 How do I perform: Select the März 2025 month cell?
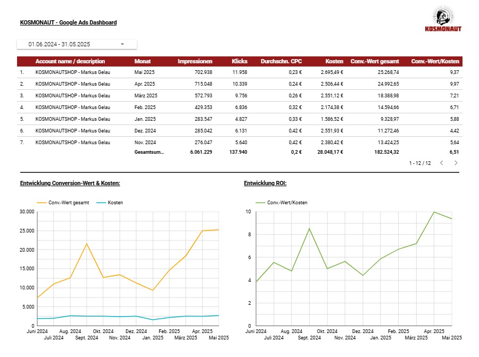pos(146,96)
